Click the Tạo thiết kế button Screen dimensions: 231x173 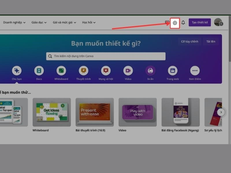(200, 22)
